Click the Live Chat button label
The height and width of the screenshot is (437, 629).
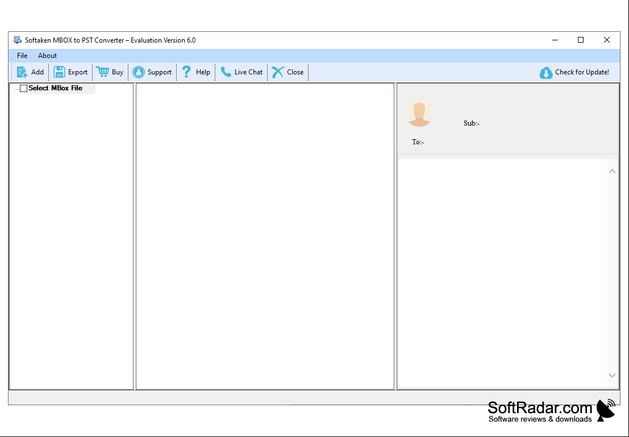249,72
